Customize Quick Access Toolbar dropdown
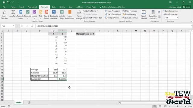This screenshot has height=108, width=193. point(18,2)
